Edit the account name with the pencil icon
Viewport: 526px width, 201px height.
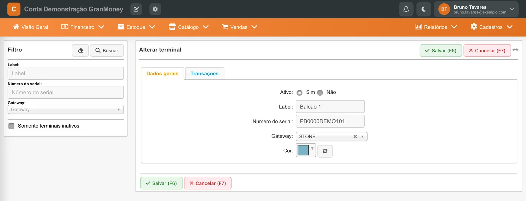[x=136, y=9]
